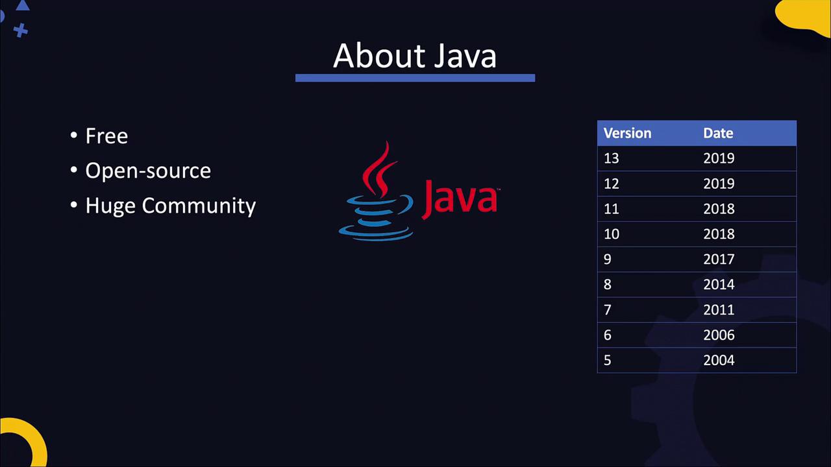Select version cell "9" in the table

coord(608,259)
